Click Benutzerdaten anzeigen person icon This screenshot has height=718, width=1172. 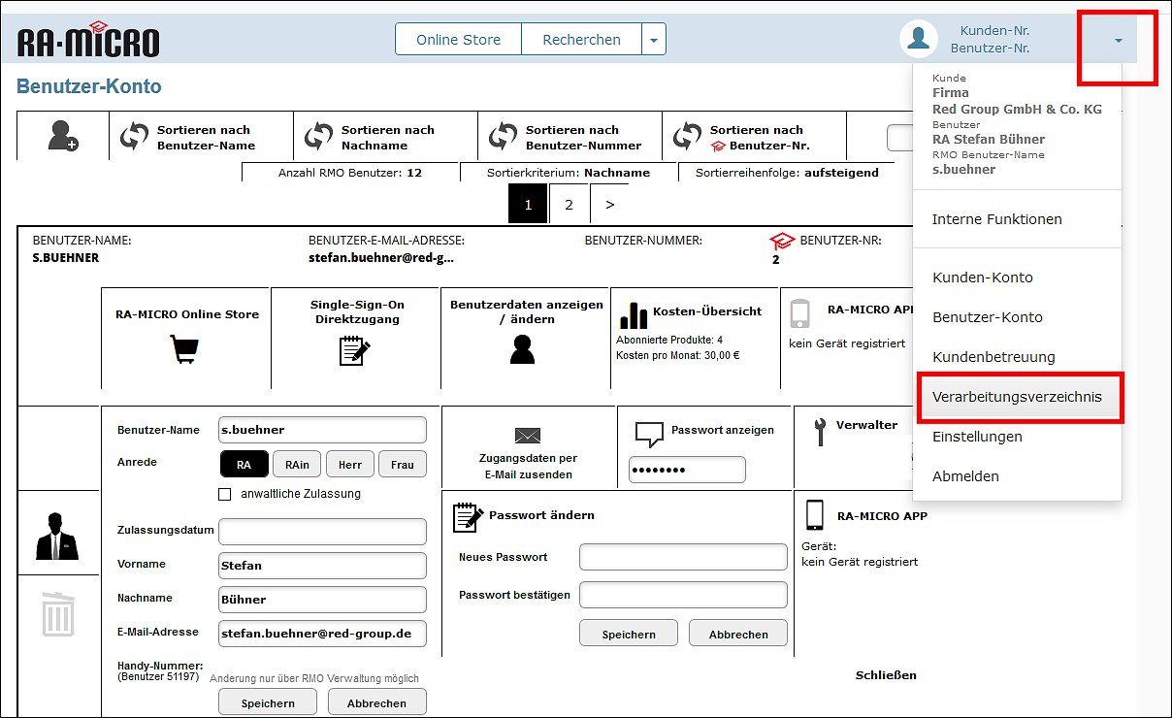click(x=522, y=349)
